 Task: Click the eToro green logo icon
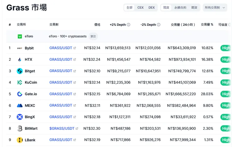click(x=20, y=36)
